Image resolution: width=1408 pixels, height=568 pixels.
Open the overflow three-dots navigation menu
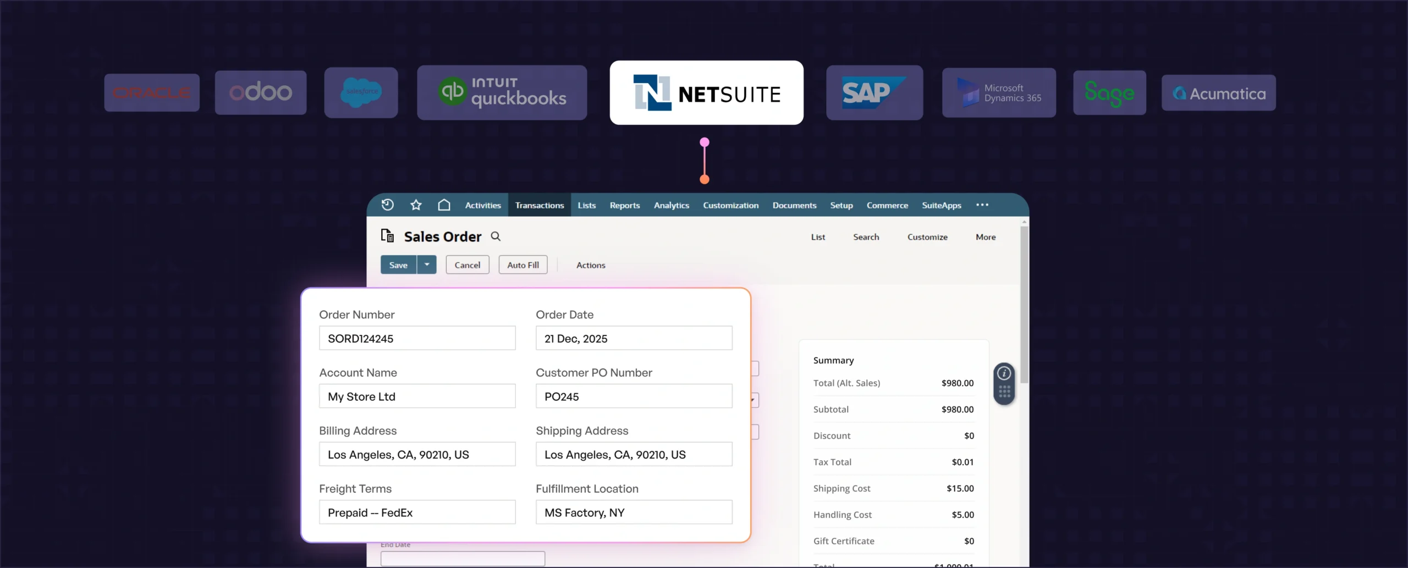tap(982, 205)
